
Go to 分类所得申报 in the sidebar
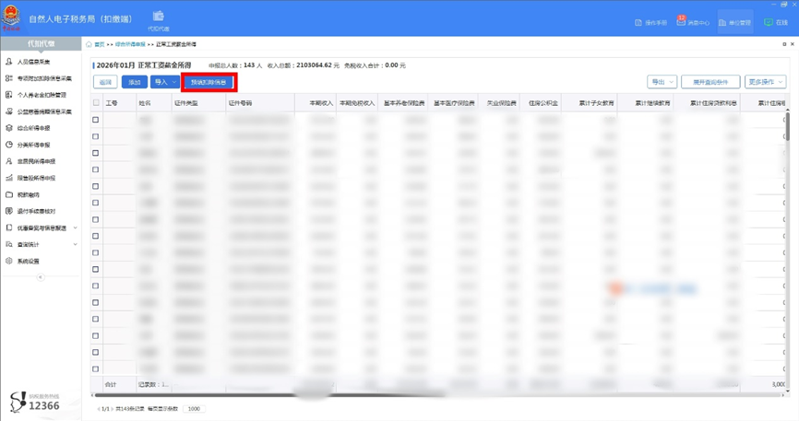point(33,145)
